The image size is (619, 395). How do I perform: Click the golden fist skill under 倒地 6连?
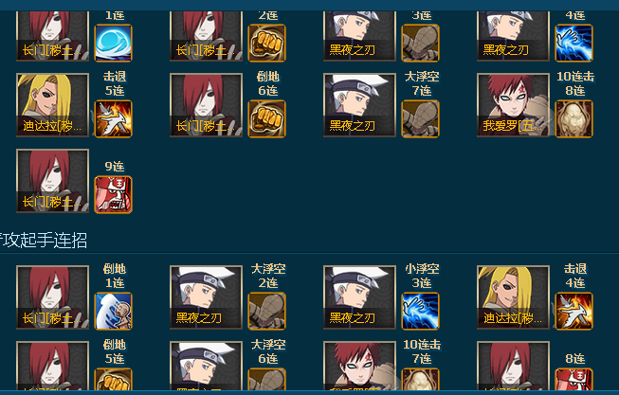pyautogui.click(x=267, y=118)
